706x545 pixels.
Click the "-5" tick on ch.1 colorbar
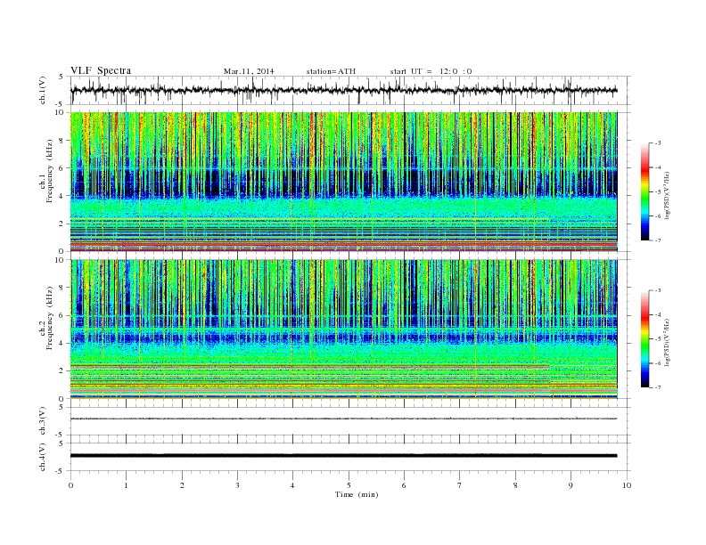click(x=658, y=192)
